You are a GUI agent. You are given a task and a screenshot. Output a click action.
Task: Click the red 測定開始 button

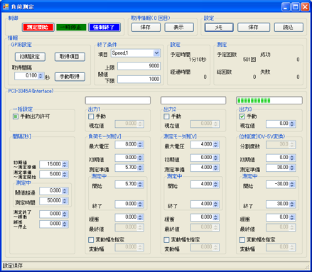[38, 27]
